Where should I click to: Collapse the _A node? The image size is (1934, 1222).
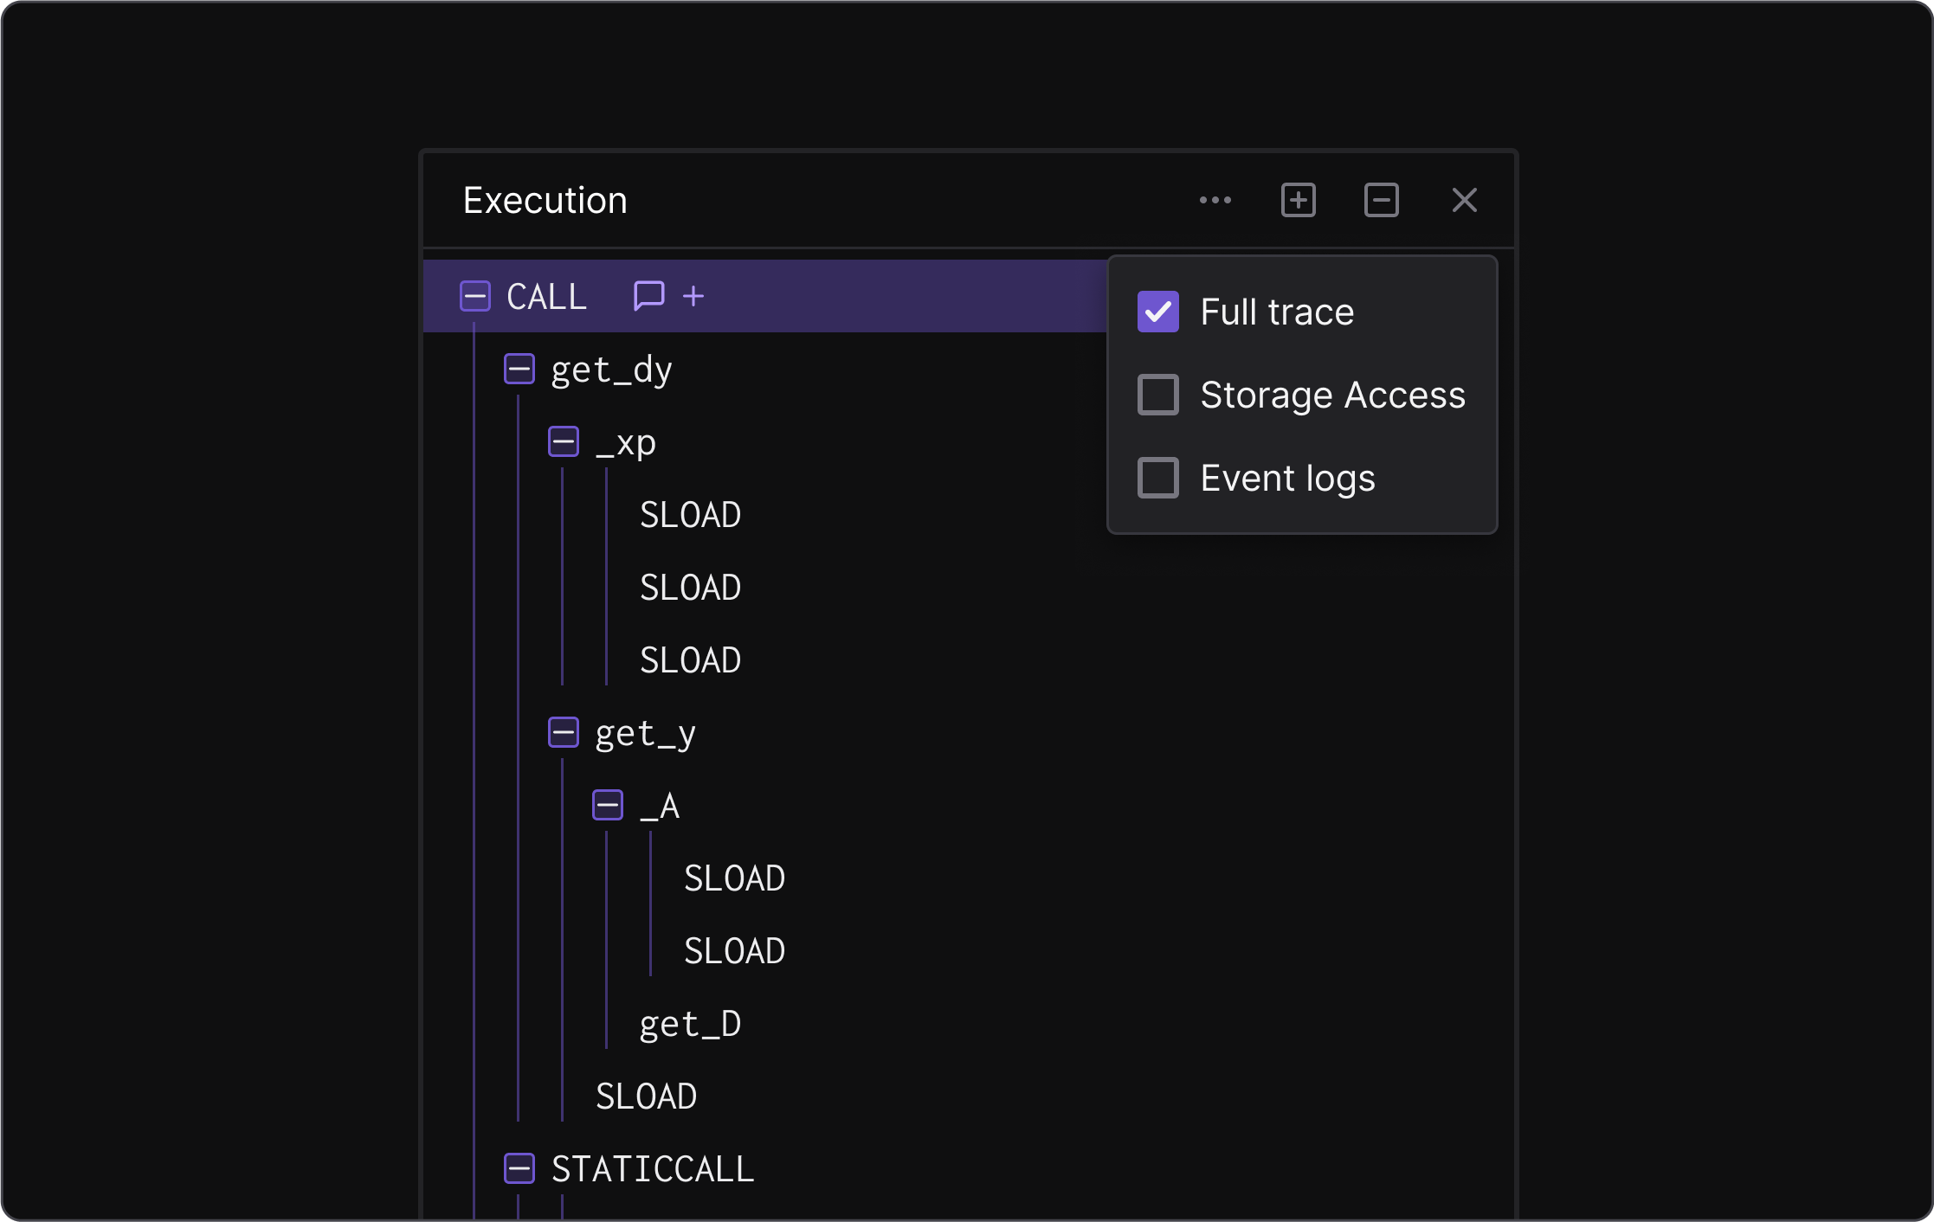pos(608,806)
